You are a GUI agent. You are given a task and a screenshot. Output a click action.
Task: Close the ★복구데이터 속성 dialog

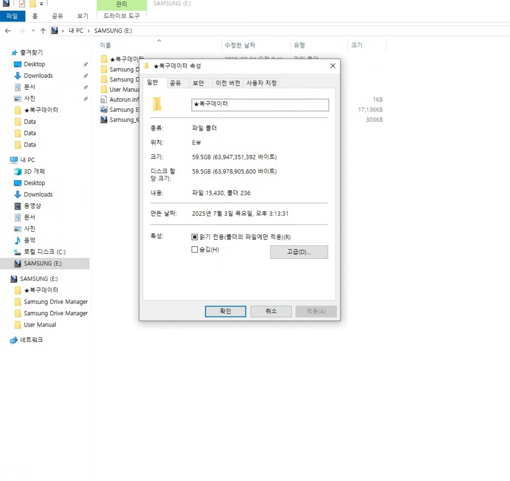(333, 66)
